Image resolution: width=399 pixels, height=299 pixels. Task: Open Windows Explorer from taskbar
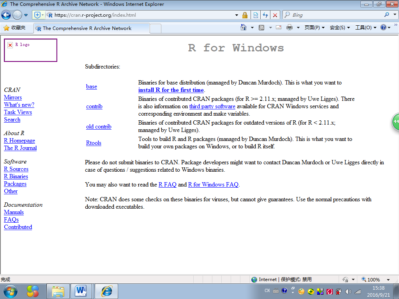click(x=58, y=291)
